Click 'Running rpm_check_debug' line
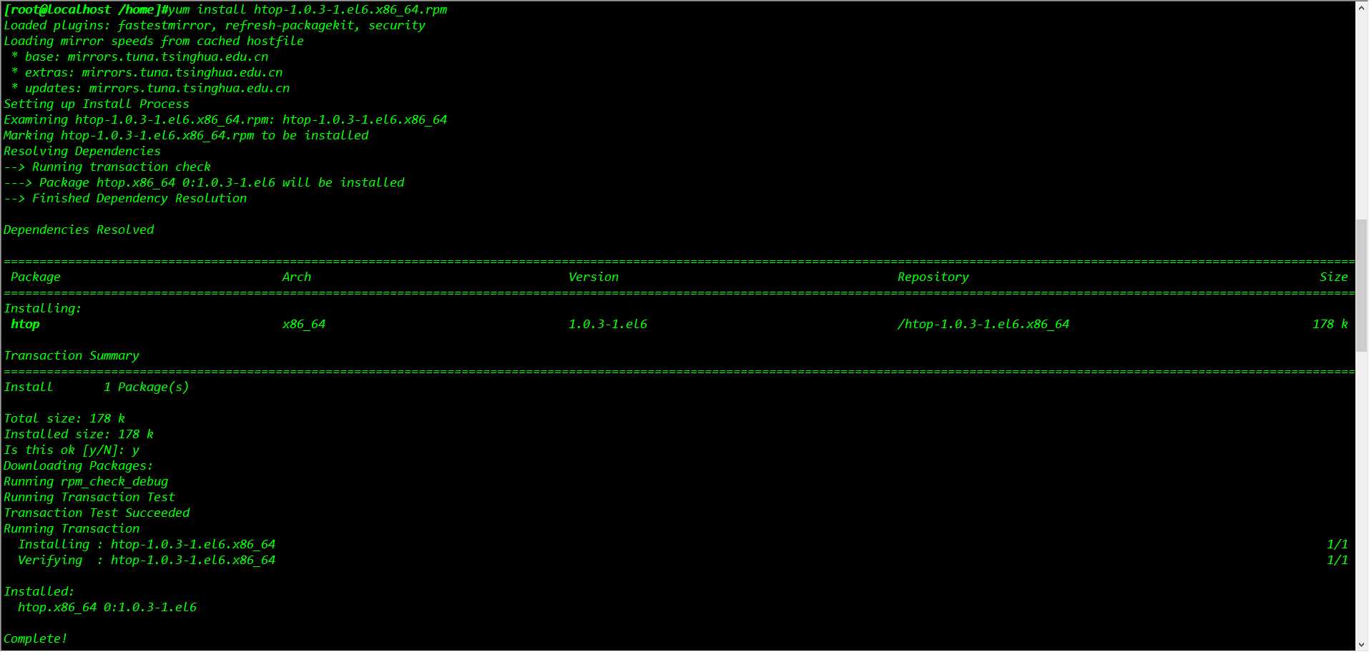 coord(86,481)
